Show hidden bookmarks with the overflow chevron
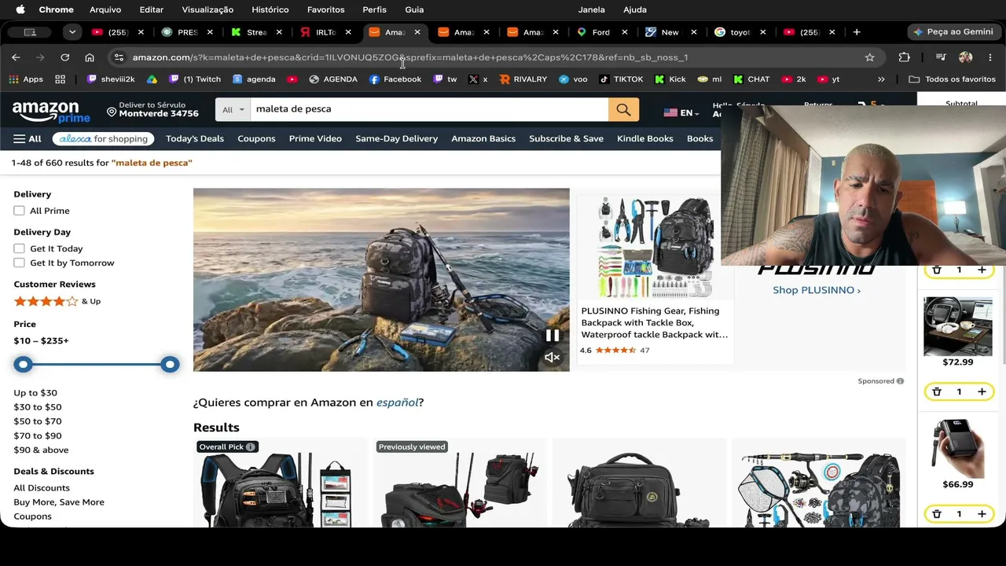The image size is (1006, 566). click(x=881, y=79)
